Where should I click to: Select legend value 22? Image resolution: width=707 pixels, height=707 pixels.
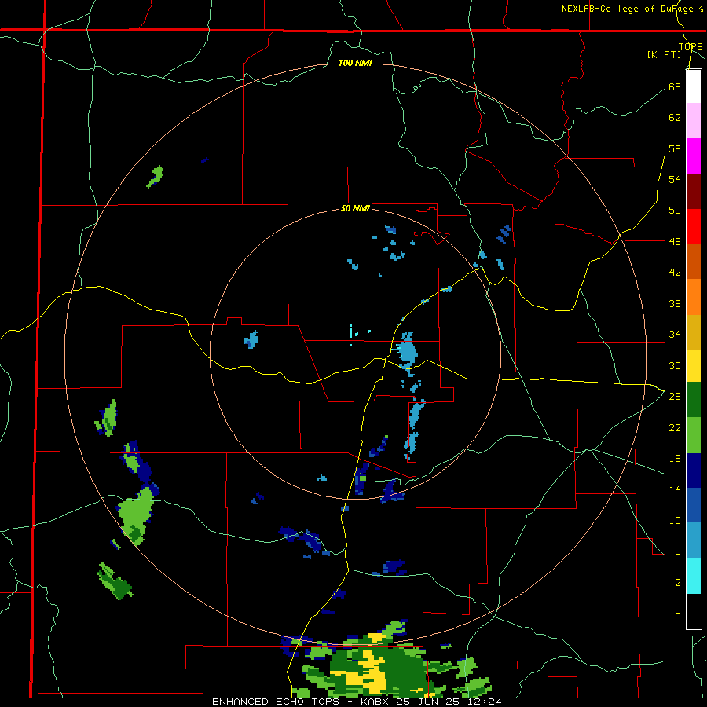(675, 427)
